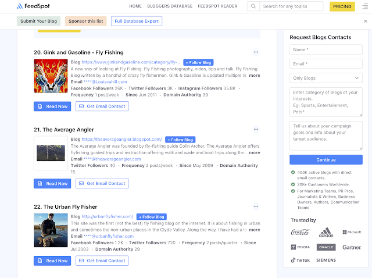This screenshot has width=372, height=278.
Task: Click the blog category textarea
Action: 325,102
